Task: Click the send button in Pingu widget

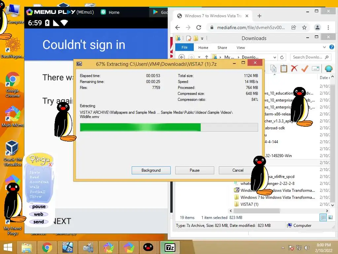Action: pos(39,222)
